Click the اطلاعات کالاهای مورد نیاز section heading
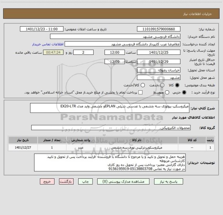 [194, 117]
